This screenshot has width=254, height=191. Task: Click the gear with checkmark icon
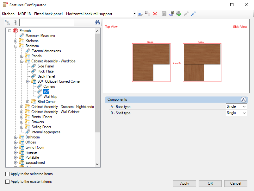point(178,14)
